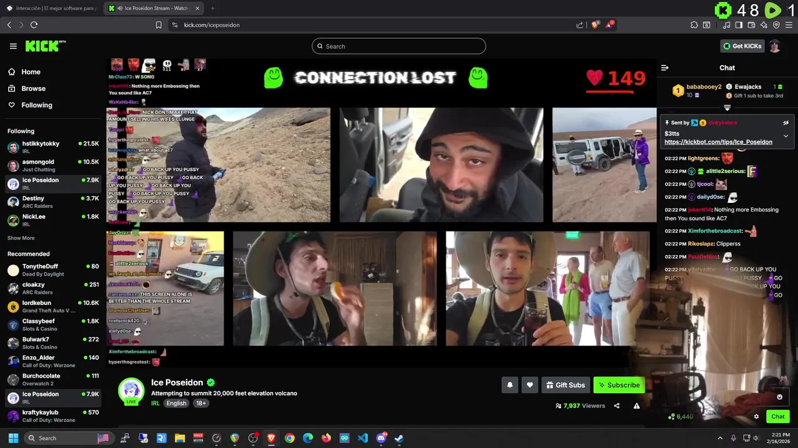
Task: Open the kickbot tips link in pinned message
Action: click(718, 142)
